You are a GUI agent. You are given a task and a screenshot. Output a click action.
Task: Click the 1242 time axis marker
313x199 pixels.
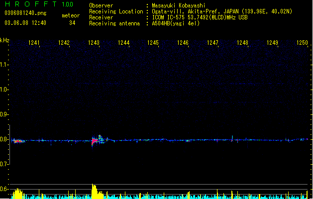tap(64, 43)
